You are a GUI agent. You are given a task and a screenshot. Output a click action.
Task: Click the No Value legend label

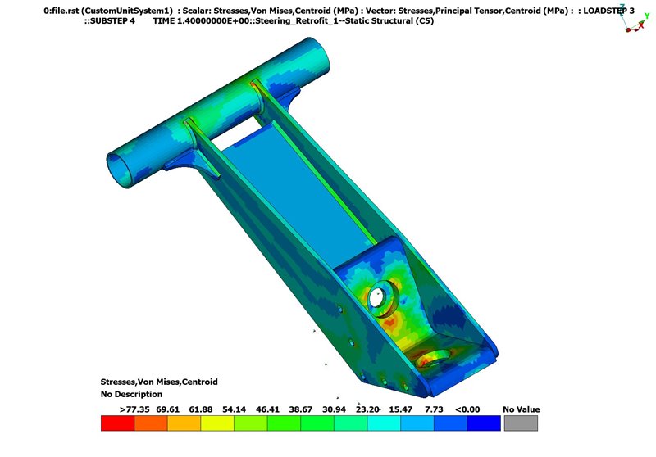coord(521,409)
